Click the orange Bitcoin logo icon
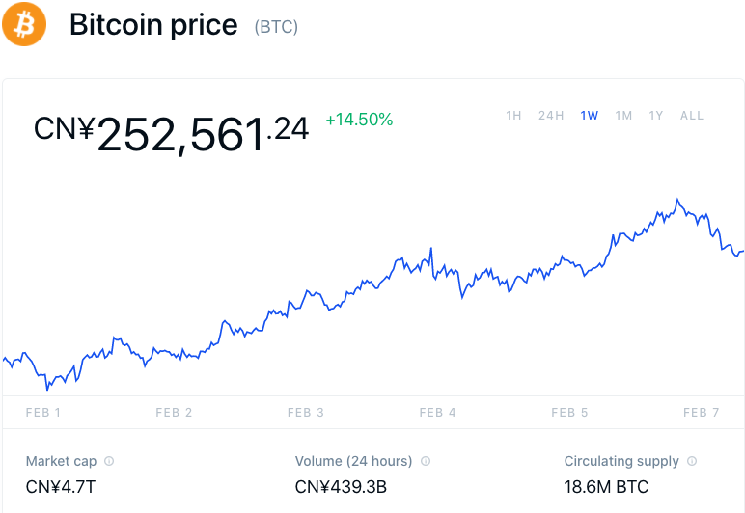 pyautogui.click(x=24, y=24)
